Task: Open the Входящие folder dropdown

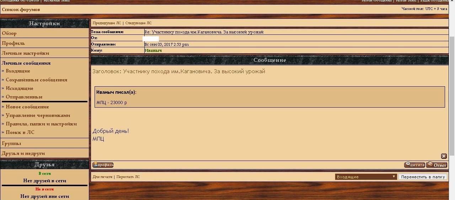Action: [366, 177]
